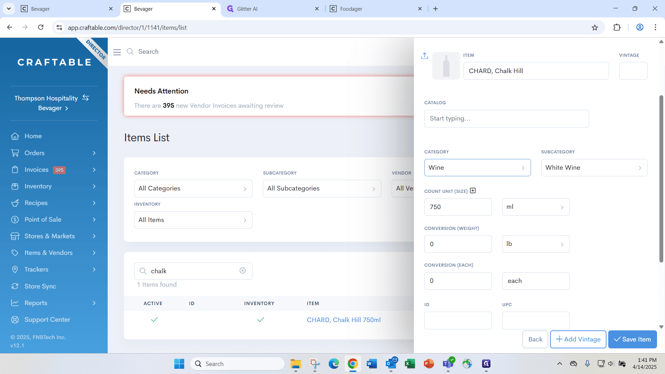Expand the Reports sidebar submenu chevron

pyautogui.click(x=94, y=303)
